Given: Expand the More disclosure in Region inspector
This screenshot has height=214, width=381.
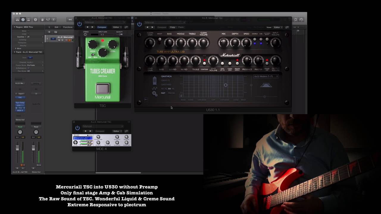Looking at the screenshot, I should pyautogui.click(x=16, y=48).
